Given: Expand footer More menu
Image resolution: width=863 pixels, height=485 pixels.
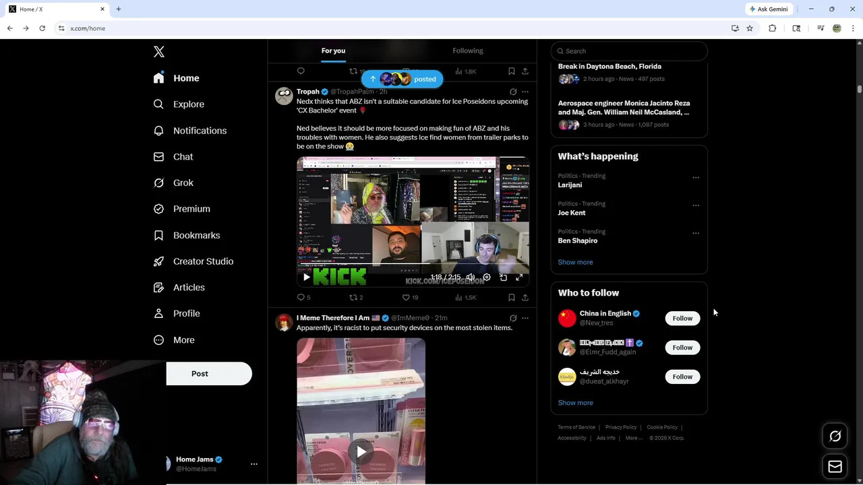Looking at the screenshot, I should (634, 438).
